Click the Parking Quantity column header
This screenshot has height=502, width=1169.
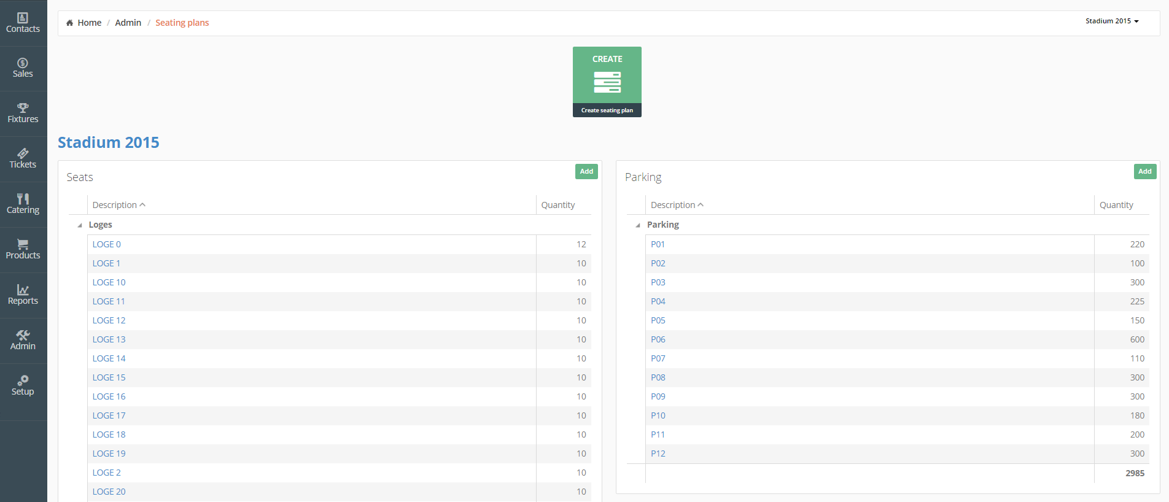click(x=1116, y=205)
